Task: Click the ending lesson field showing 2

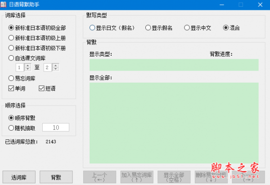Action: (x=48, y=67)
